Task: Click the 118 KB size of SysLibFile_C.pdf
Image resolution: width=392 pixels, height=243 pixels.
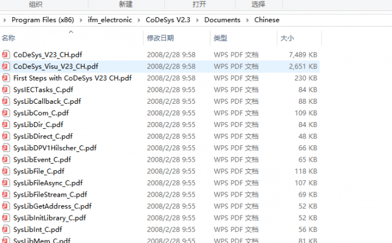Action: [x=306, y=172]
